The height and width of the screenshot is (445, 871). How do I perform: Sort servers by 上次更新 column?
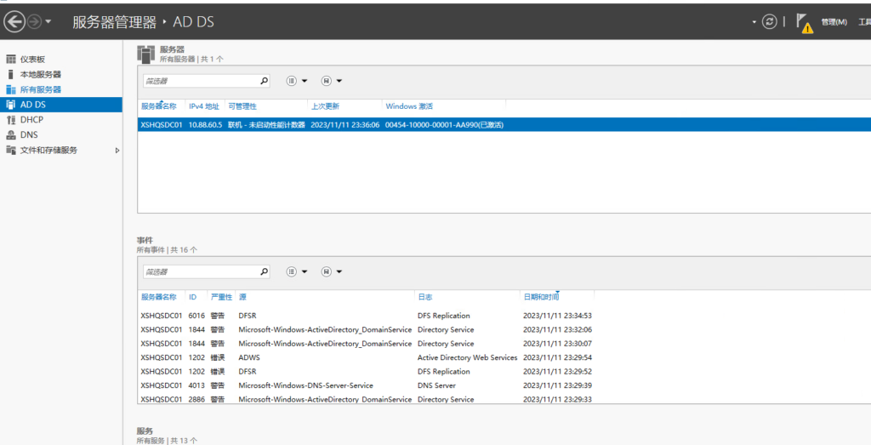[325, 106]
